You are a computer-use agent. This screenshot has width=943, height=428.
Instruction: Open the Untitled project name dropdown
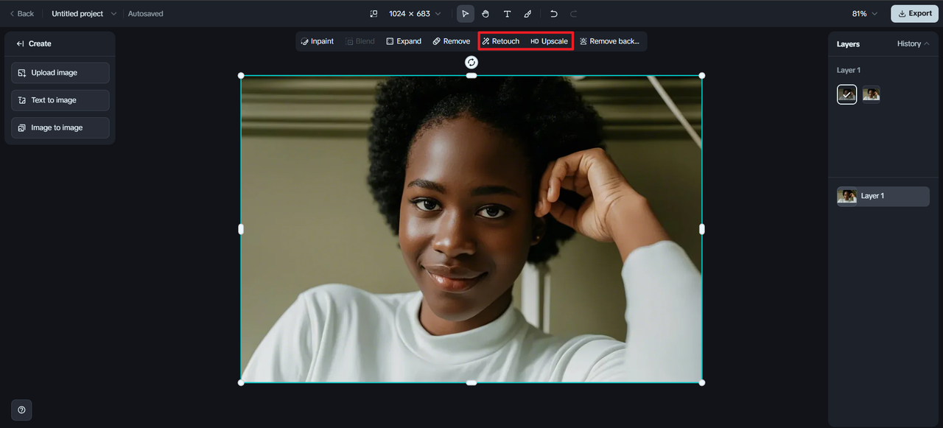[84, 14]
